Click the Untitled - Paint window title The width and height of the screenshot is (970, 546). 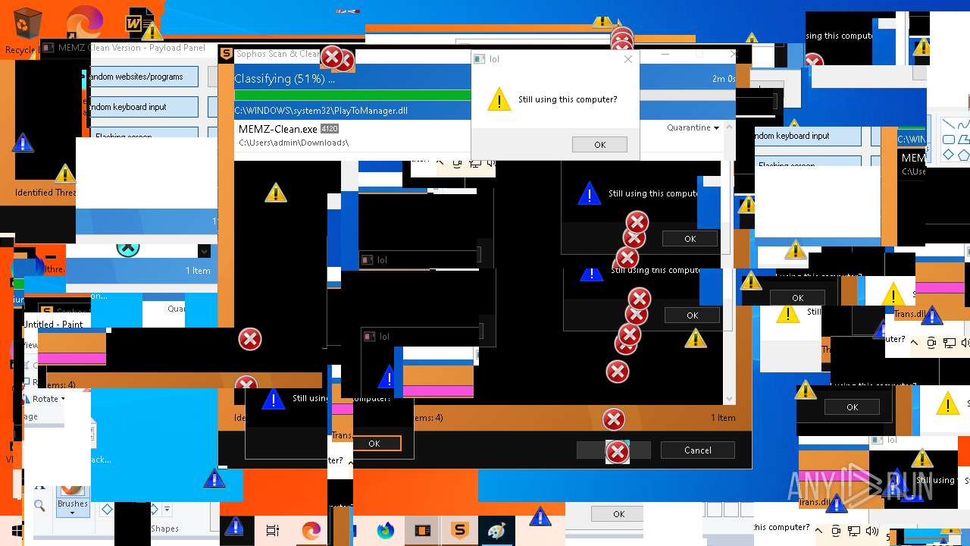click(53, 325)
